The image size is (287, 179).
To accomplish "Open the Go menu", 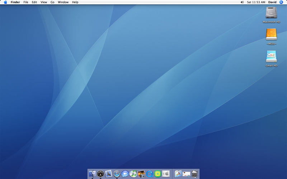I will point(52,2).
